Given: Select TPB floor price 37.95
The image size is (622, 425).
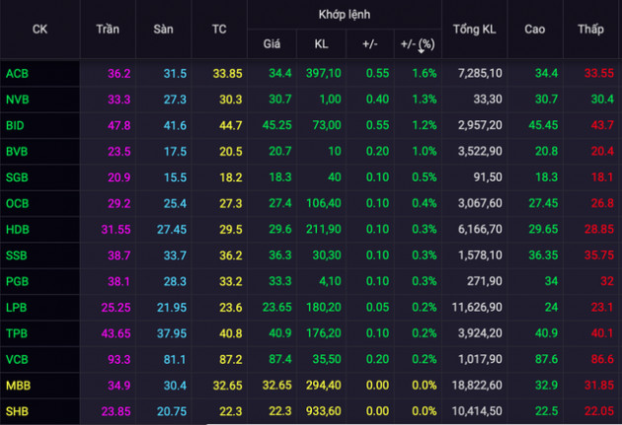Looking at the screenshot, I should pos(172,333).
